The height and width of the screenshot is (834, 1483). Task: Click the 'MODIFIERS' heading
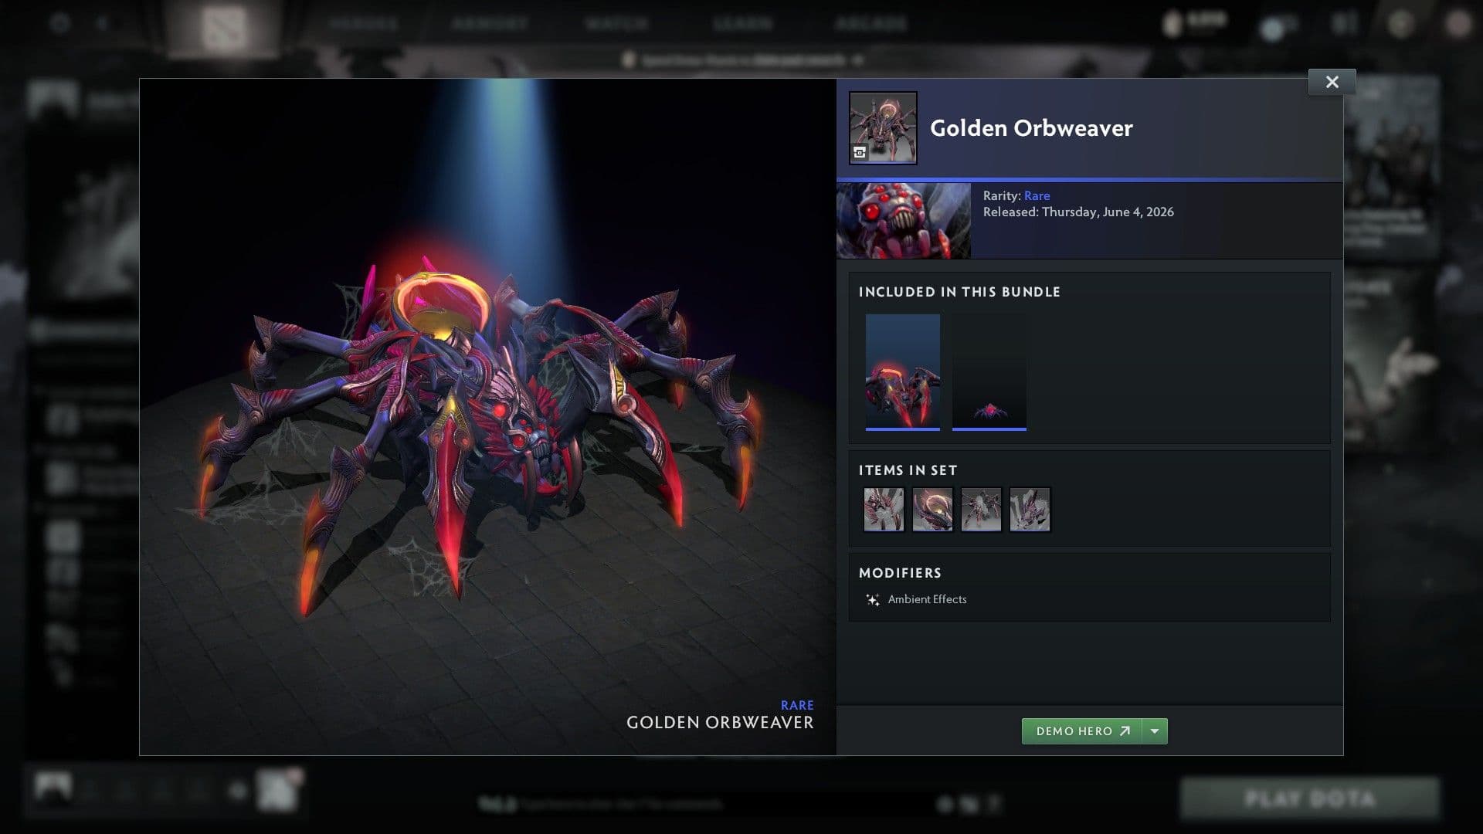click(x=900, y=573)
